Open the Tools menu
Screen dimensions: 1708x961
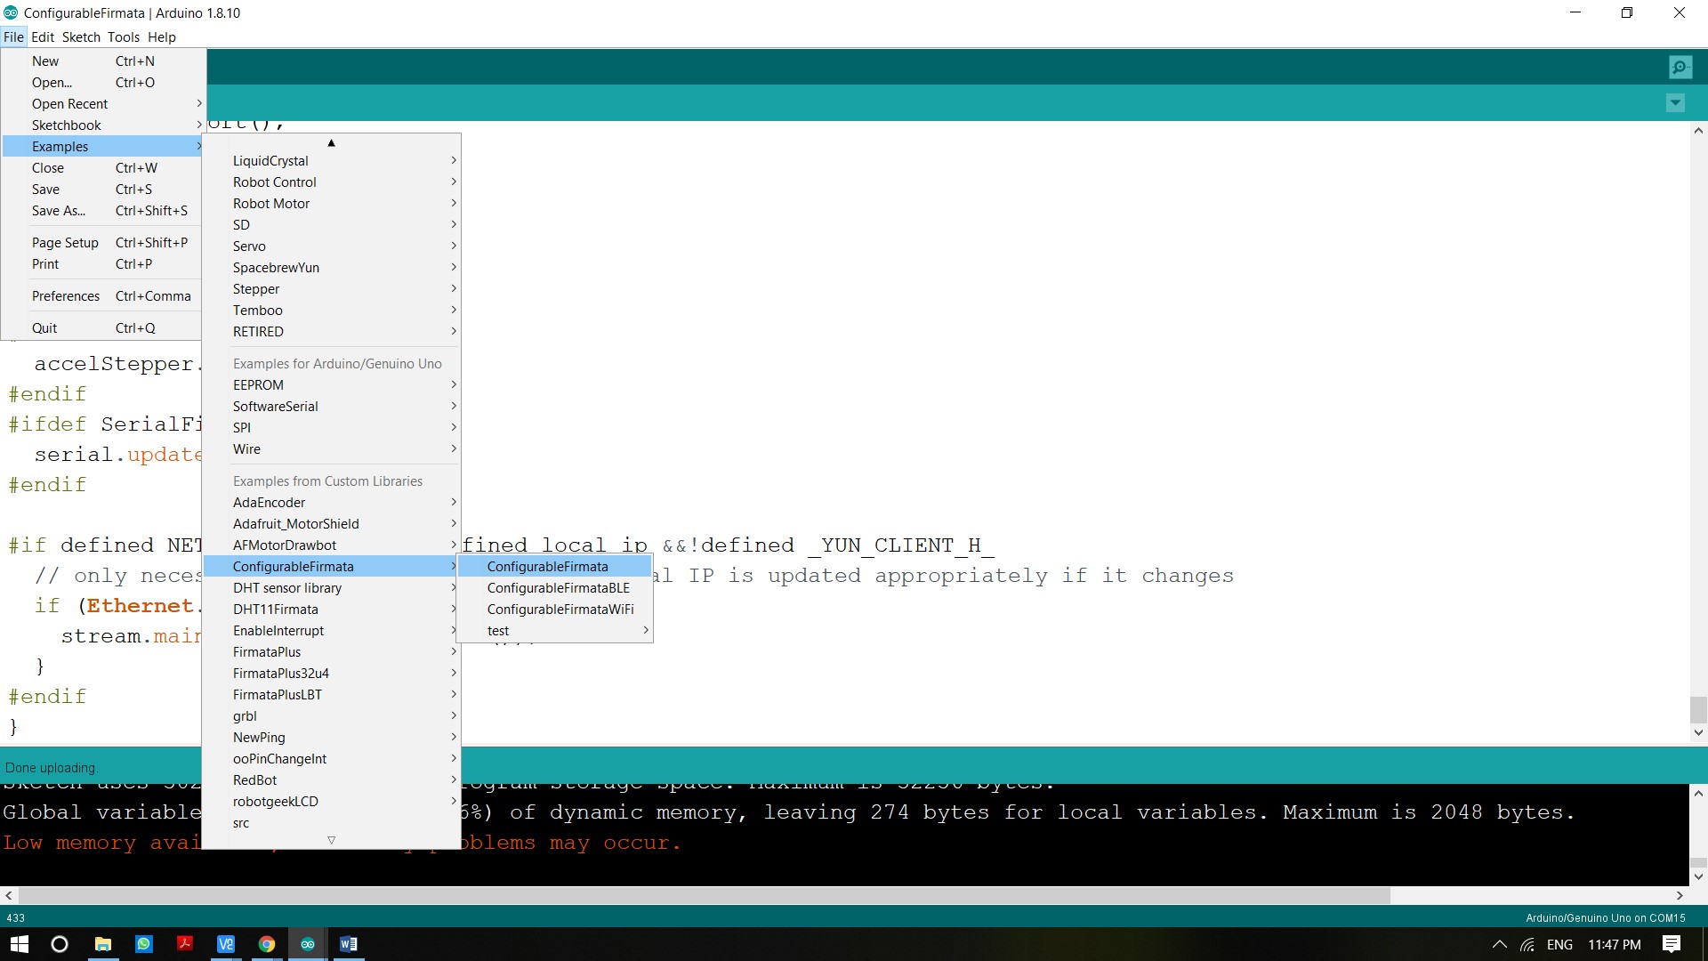click(123, 36)
